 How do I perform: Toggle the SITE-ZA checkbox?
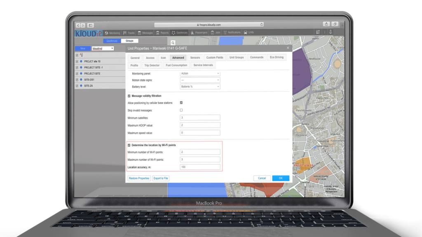[77, 86]
